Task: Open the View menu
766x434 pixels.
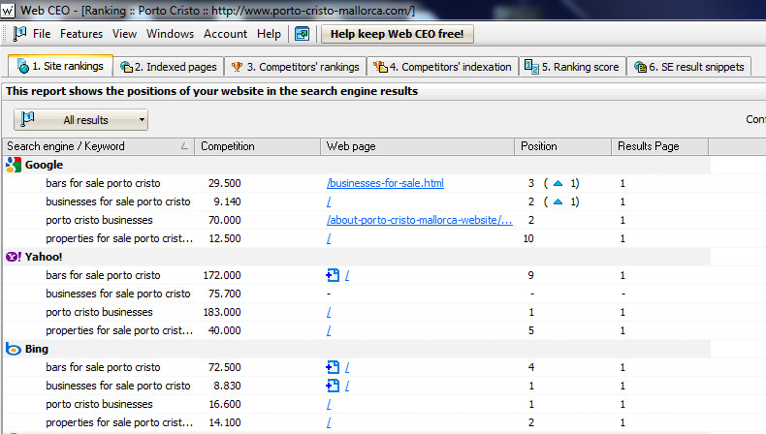Action: point(124,34)
